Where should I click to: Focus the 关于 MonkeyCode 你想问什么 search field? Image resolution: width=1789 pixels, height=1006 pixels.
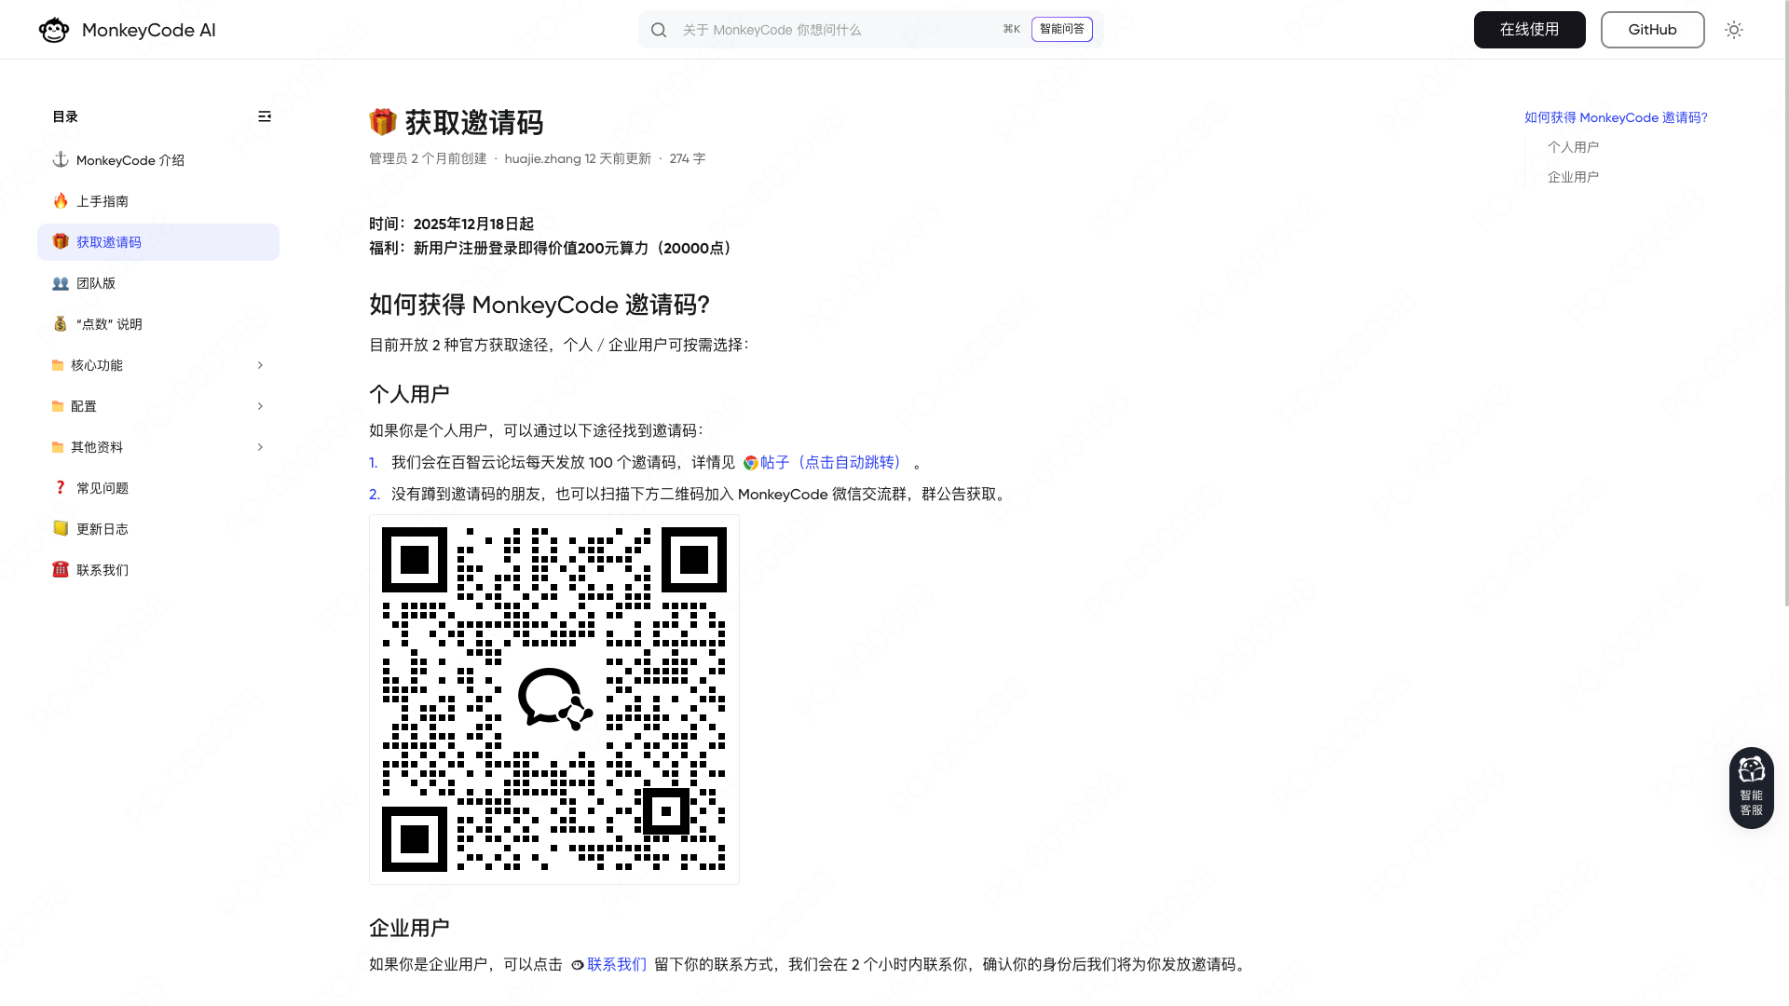click(x=839, y=30)
